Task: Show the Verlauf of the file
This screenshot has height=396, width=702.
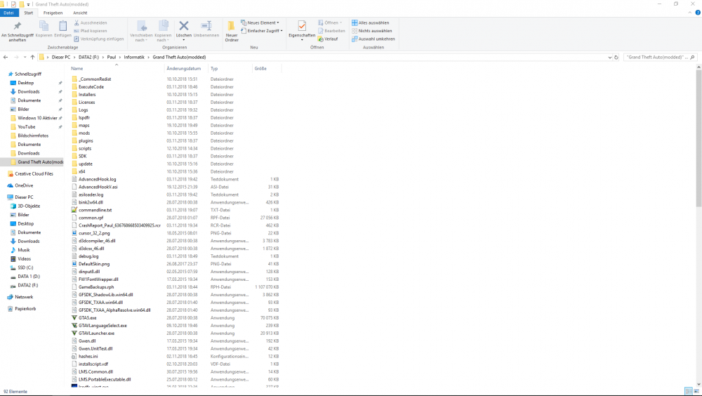Action: point(328,39)
